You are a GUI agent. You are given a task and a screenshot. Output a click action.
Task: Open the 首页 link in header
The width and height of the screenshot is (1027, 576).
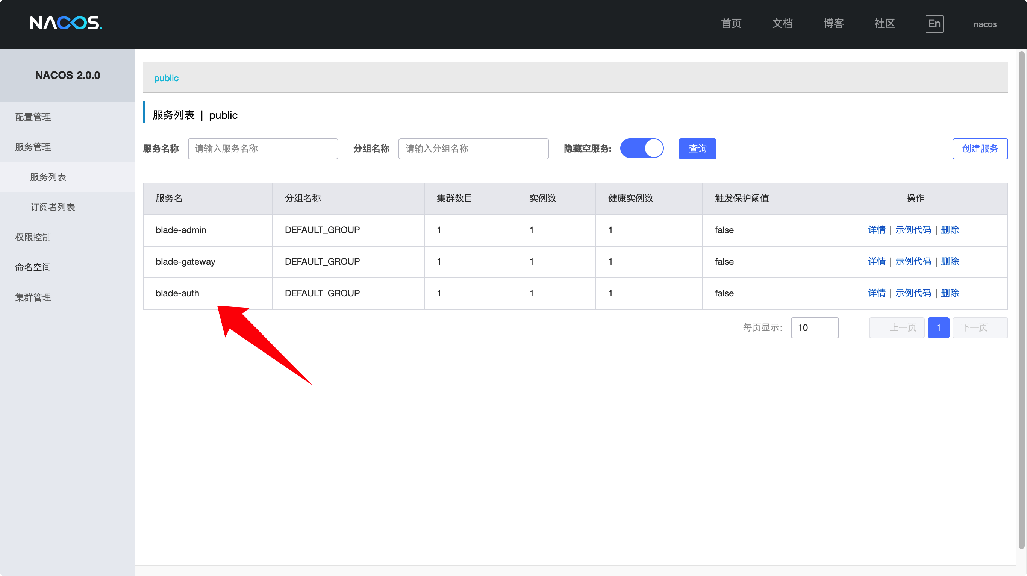731,24
